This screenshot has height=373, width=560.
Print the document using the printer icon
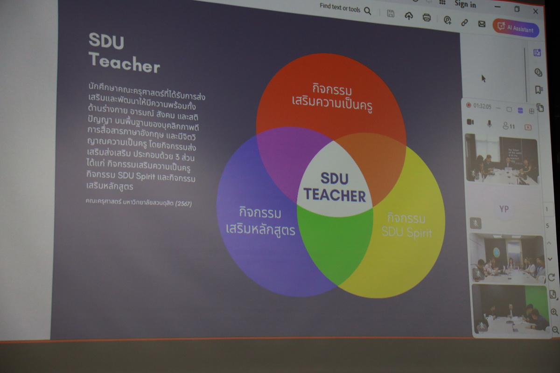point(427,18)
